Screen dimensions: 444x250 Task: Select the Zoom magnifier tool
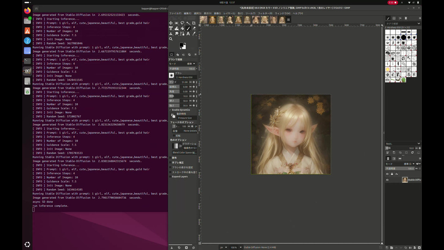[x=171, y=39]
